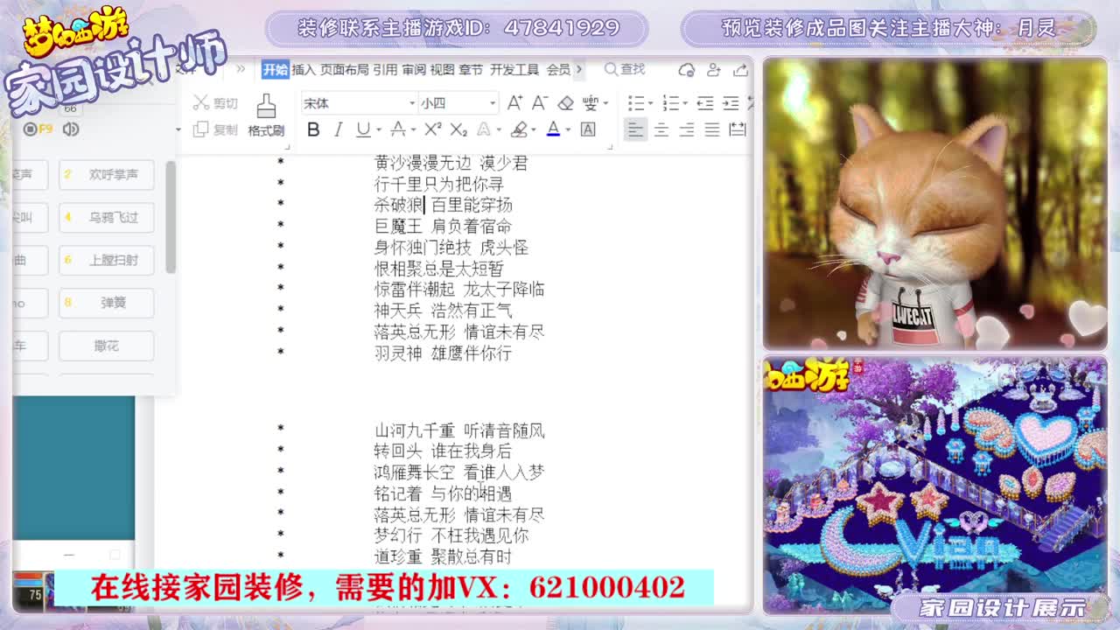
Task: Expand the bullet list style arrow
Action: pos(650,104)
